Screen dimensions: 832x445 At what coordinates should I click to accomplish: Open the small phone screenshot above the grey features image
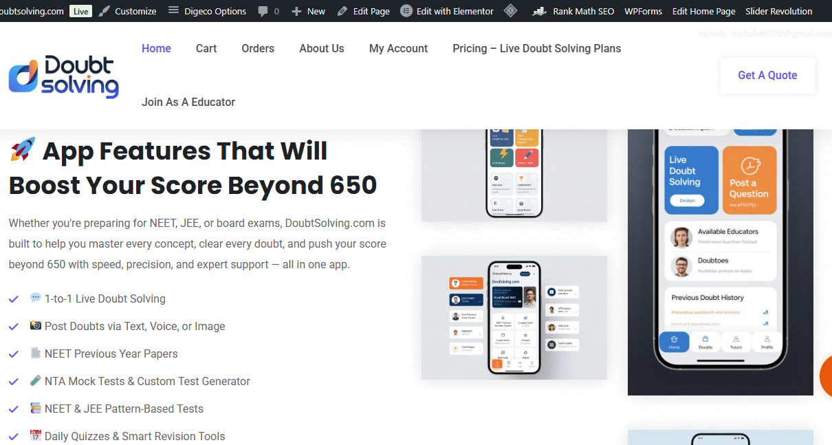pyautogui.click(x=514, y=175)
